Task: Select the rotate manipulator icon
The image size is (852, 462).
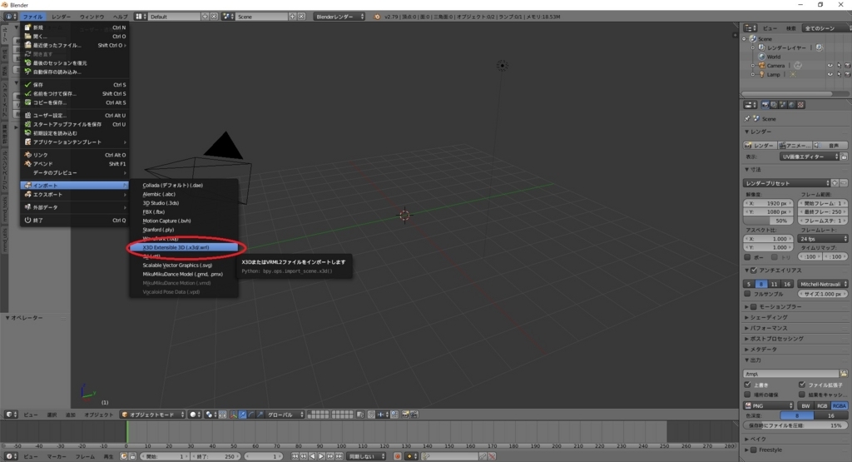Action: click(x=251, y=415)
